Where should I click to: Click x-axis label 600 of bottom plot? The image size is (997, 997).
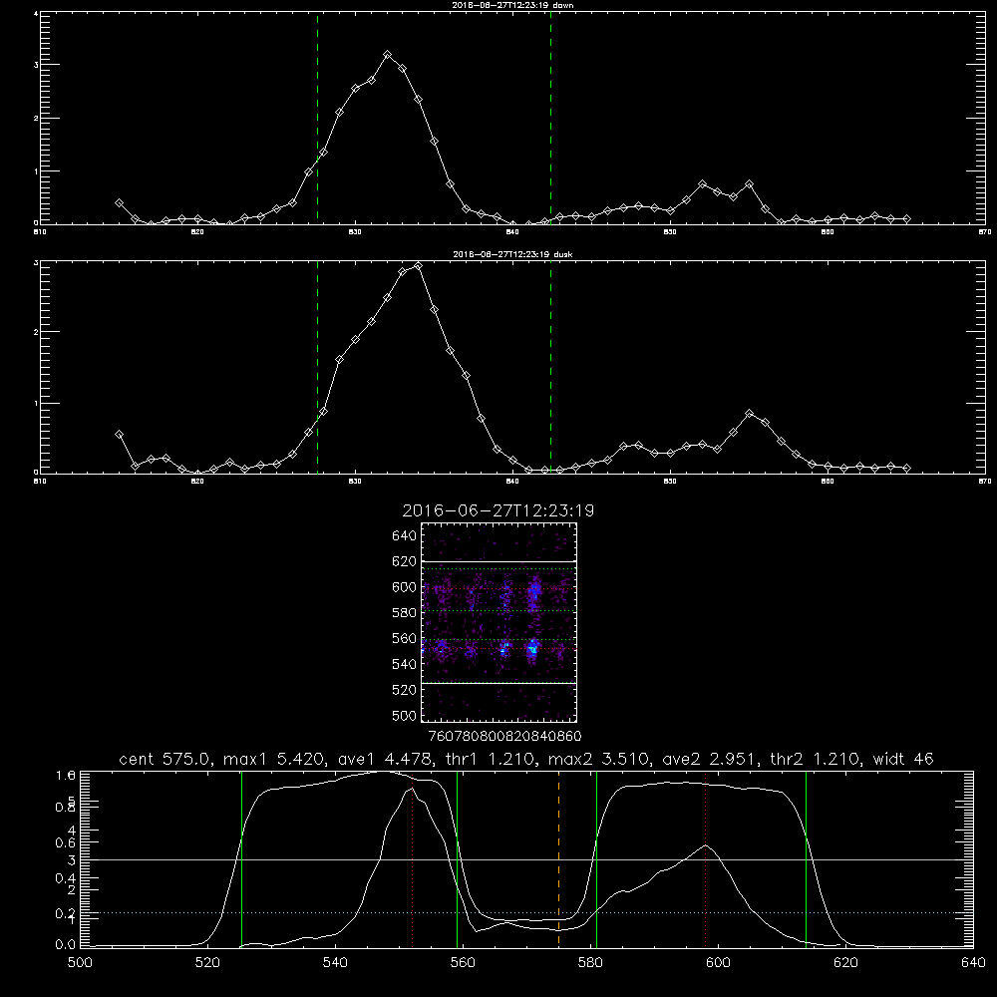click(x=718, y=963)
